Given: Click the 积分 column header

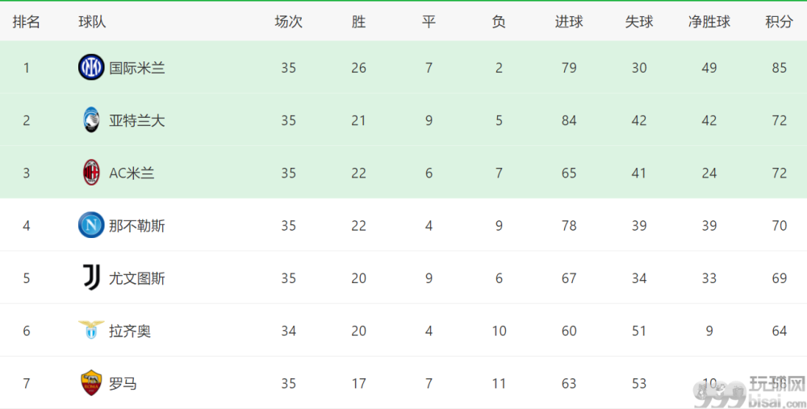Looking at the screenshot, I should pos(779,22).
